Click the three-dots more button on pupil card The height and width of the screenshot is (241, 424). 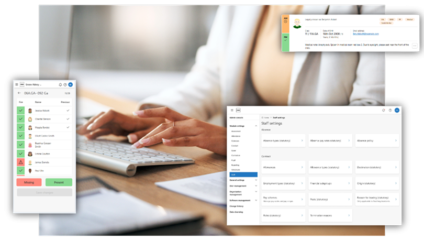click(x=415, y=46)
